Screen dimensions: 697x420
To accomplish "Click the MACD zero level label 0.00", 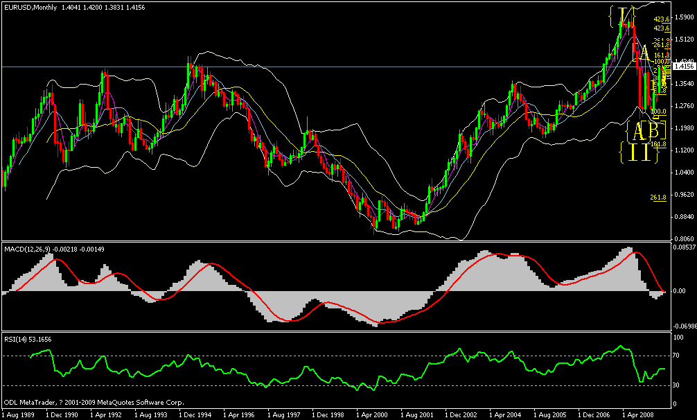I will coord(680,291).
